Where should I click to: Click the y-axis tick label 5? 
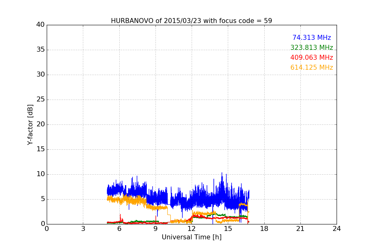pyautogui.click(x=42, y=199)
